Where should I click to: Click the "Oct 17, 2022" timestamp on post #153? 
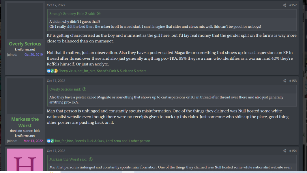56,81
